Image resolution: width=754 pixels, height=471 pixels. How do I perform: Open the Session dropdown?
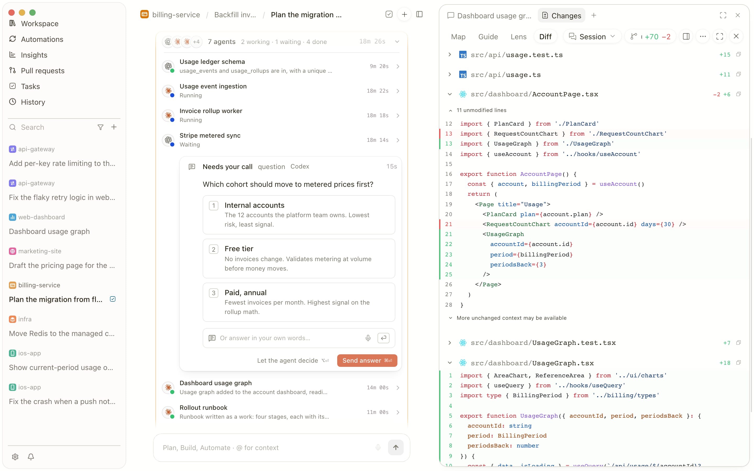pos(592,36)
